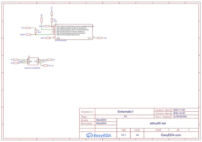The image size is (202, 142).
Task: Click the RESET net port symbol
Action: (29, 35)
